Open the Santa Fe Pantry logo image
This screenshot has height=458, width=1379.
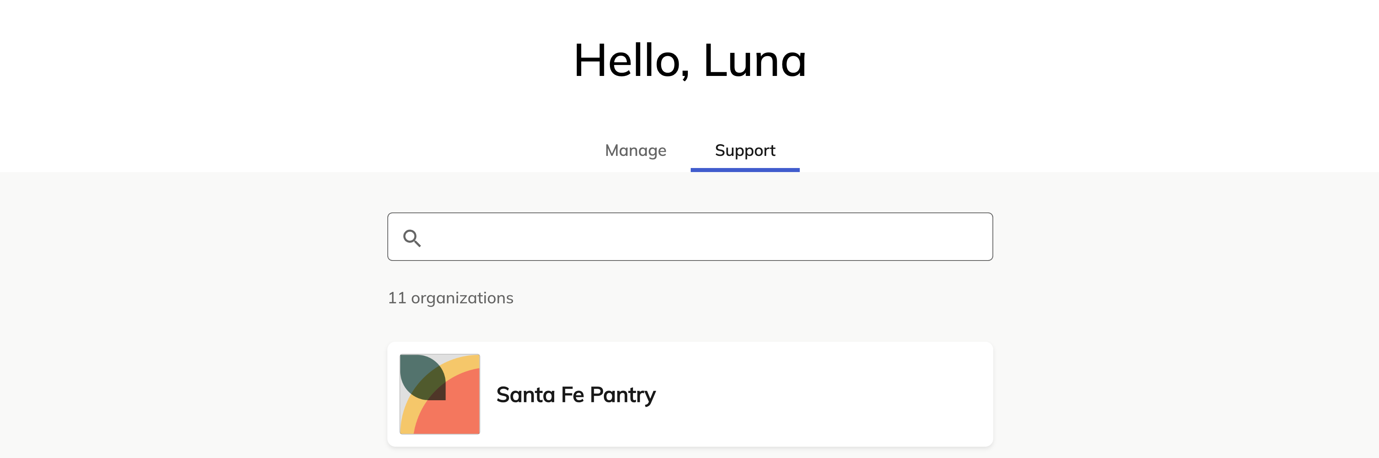(439, 394)
